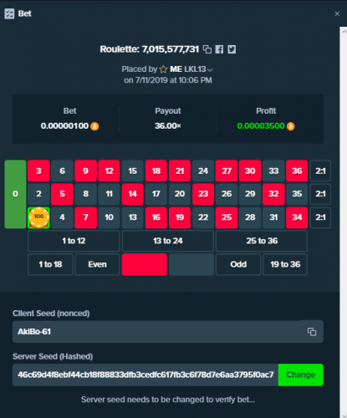The width and height of the screenshot is (347, 418).
Task: Select red number 16
Action: click(156, 217)
